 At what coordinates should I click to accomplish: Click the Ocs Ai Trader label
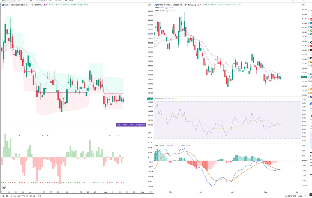tap(122, 125)
